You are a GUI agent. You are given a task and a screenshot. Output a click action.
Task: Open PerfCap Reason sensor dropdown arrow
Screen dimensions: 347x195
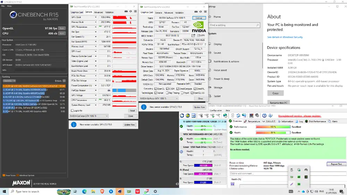coord(96,90)
